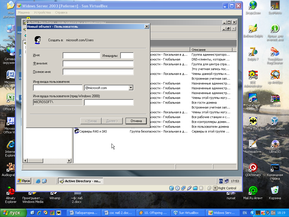Open QDictionary desktop shortcut
Image resolution: width=289 pixels, height=217 pixels.
point(253,170)
